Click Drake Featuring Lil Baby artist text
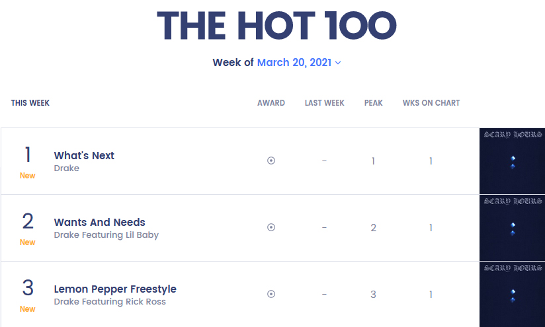Image resolution: width=545 pixels, height=327 pixels. (106, 235)
